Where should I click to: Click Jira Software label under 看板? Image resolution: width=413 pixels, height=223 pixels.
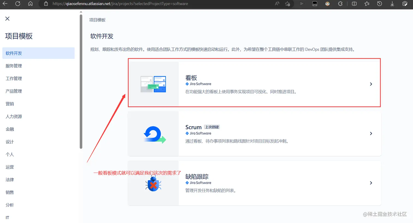[198, 84]
